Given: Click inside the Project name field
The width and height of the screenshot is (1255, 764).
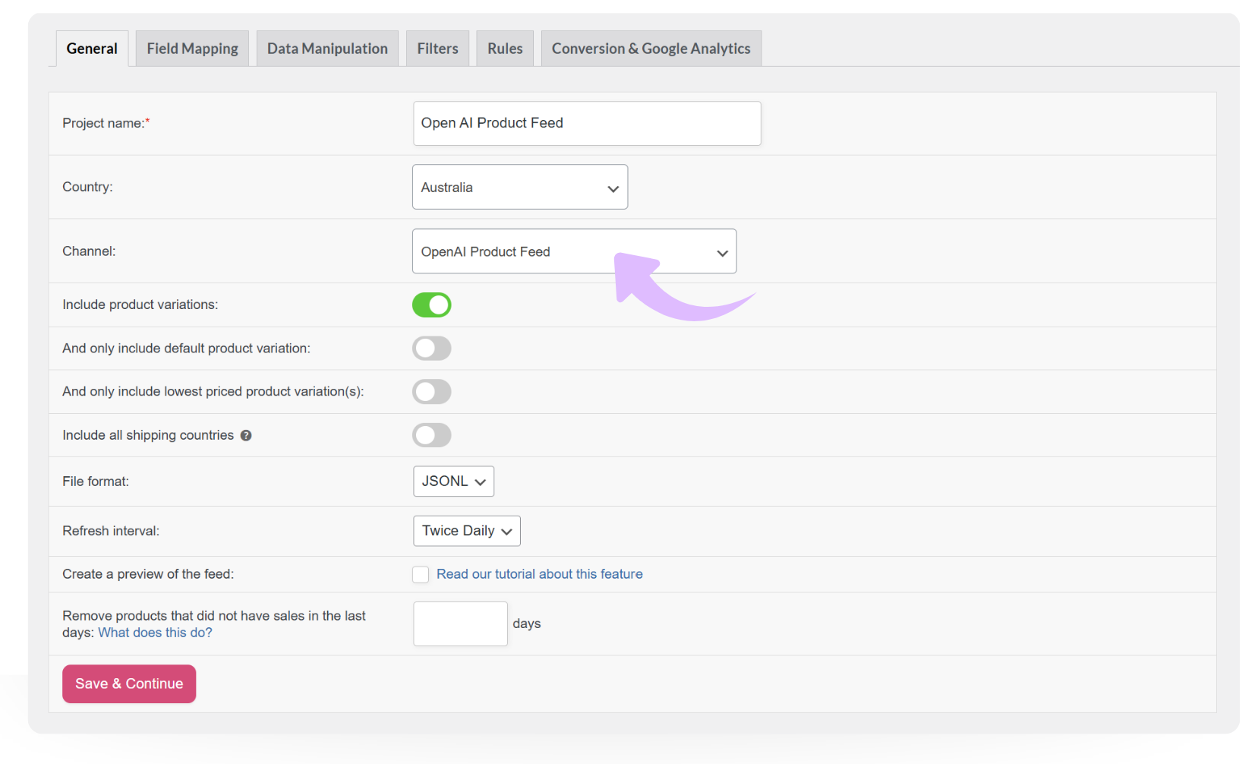Looking at the screenshot, I should [x=586, y=123].
